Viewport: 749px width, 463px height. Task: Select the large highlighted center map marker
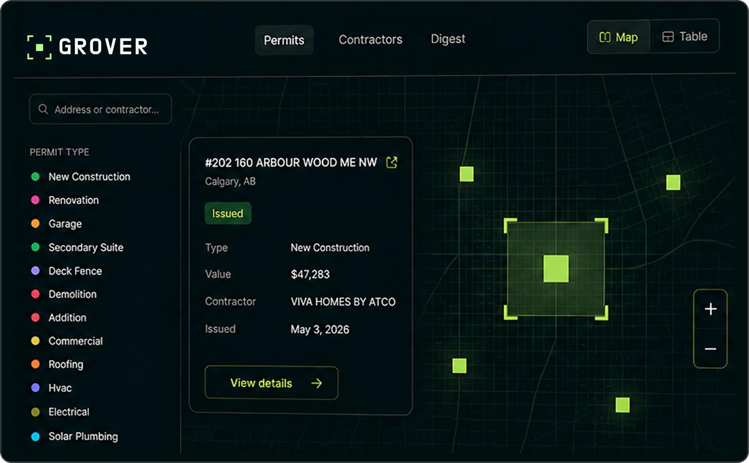(556, 269)
